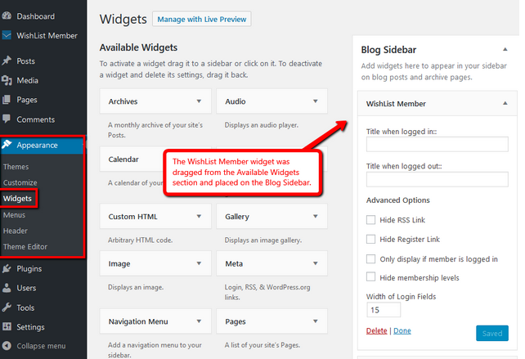Click the Dashboard gauge icon

[7, 16]
